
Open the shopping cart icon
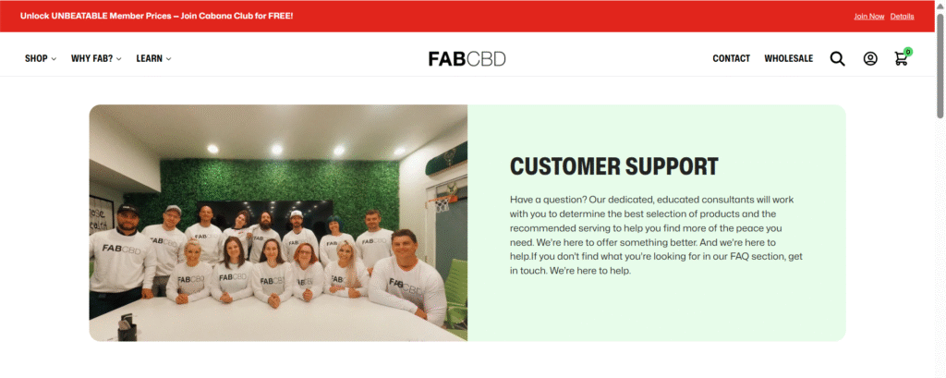coord(901,59)
